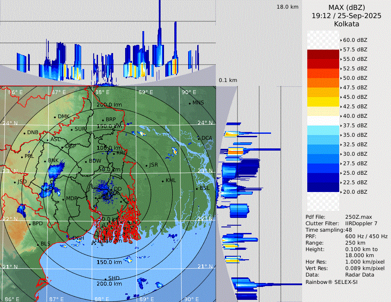This screenshot has height=302, width=391.
Task: Click the northern 200.0 km range ring label
Action: coord(109,105)
